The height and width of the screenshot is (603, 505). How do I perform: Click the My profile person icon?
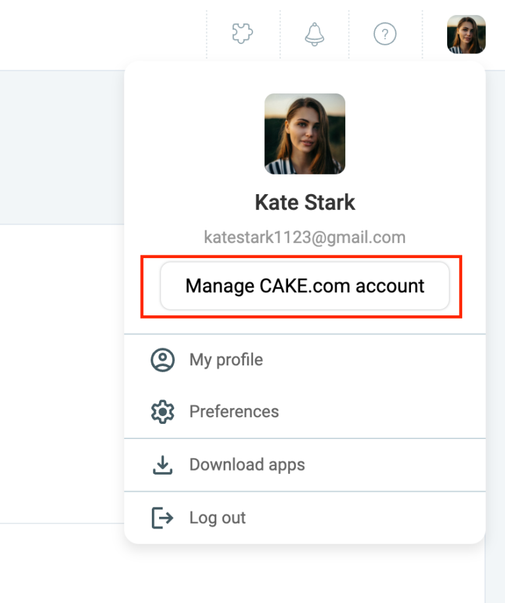pos(162,360)
